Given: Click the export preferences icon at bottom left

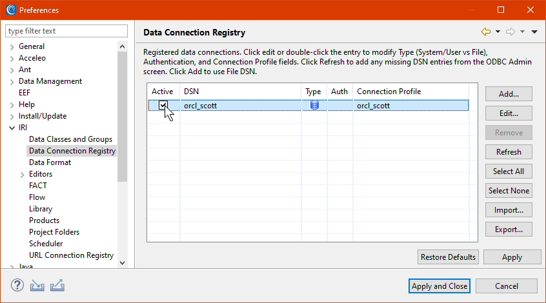Looking at the screenshot, I should (57, 285).
